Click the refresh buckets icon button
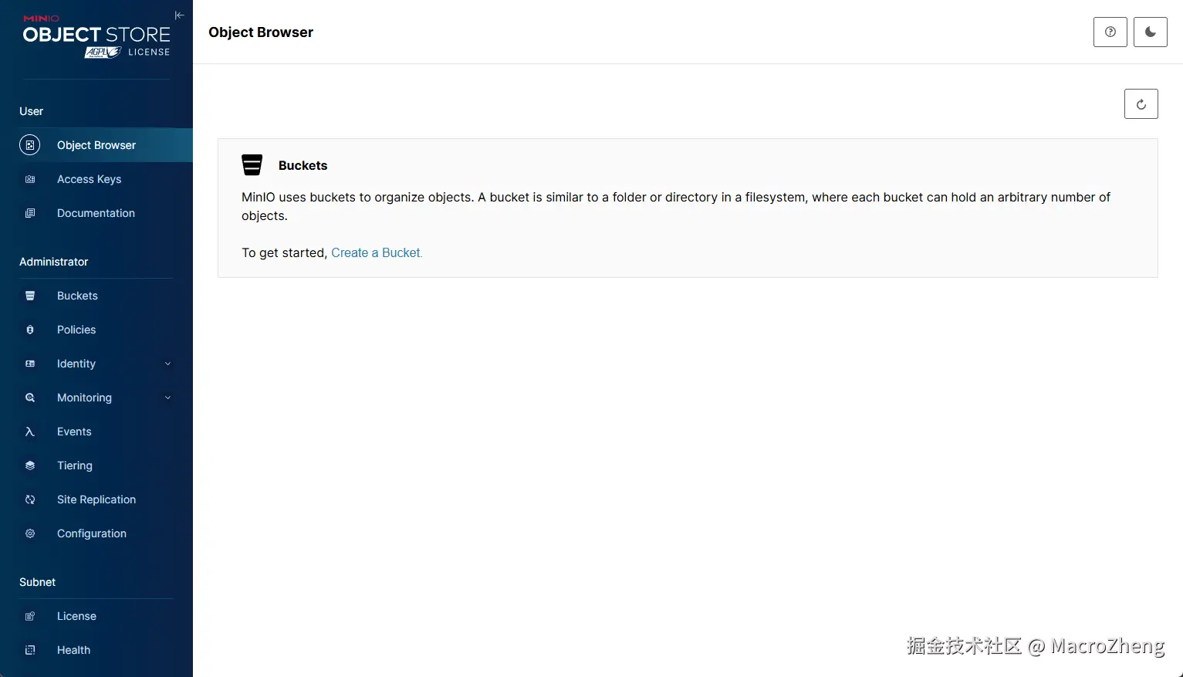 1141,104
